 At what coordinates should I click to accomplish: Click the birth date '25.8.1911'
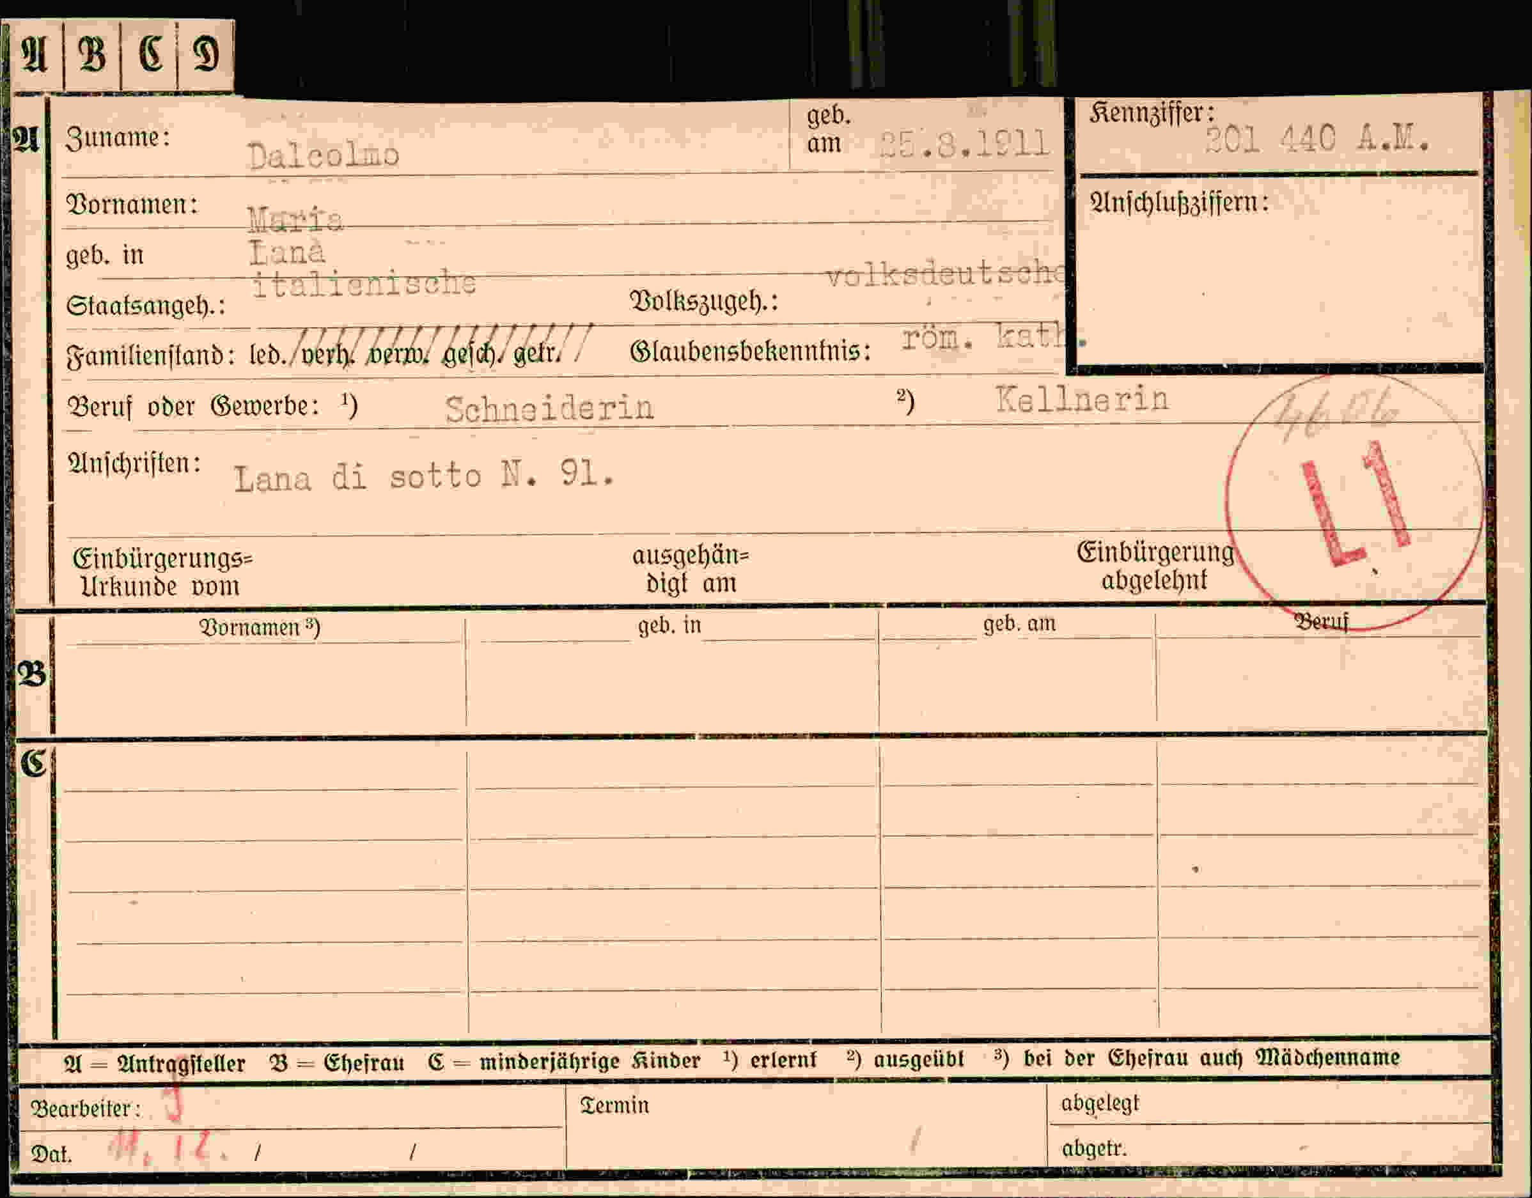(964, 144)
